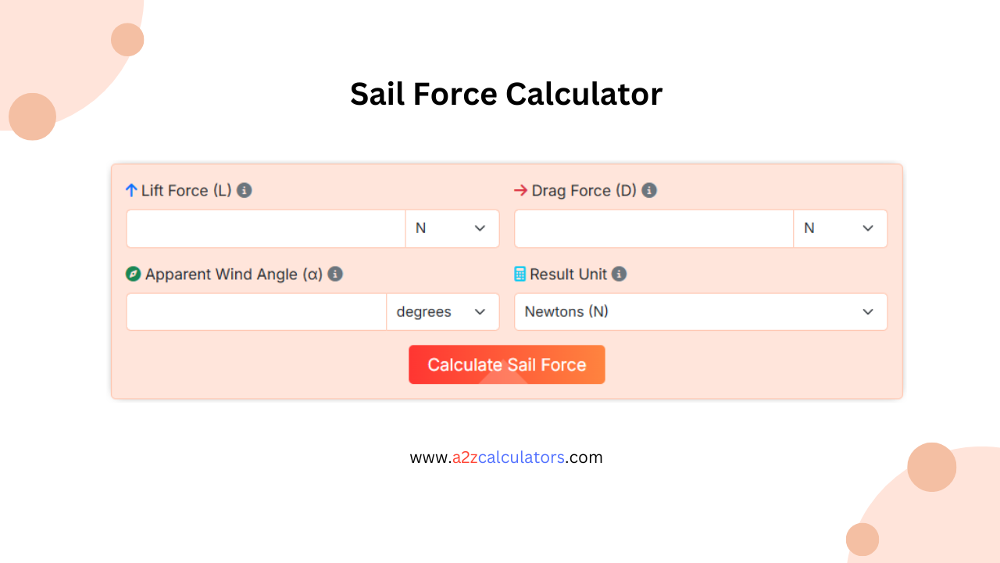
Task: Click the green leaf icon near Apparent Wind Angle
Action: click(x=133, y=274)
